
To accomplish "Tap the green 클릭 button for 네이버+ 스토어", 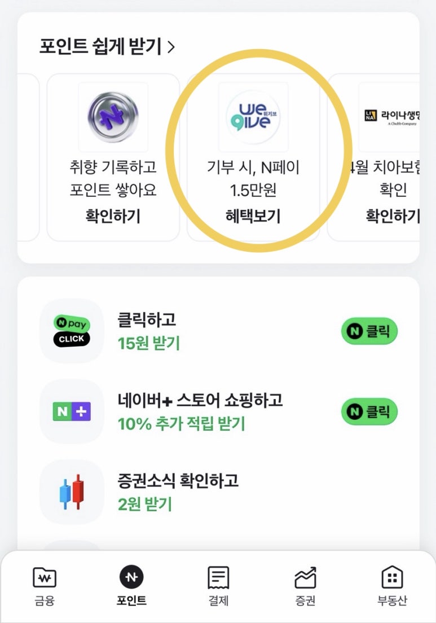I will tap(369, 413).
